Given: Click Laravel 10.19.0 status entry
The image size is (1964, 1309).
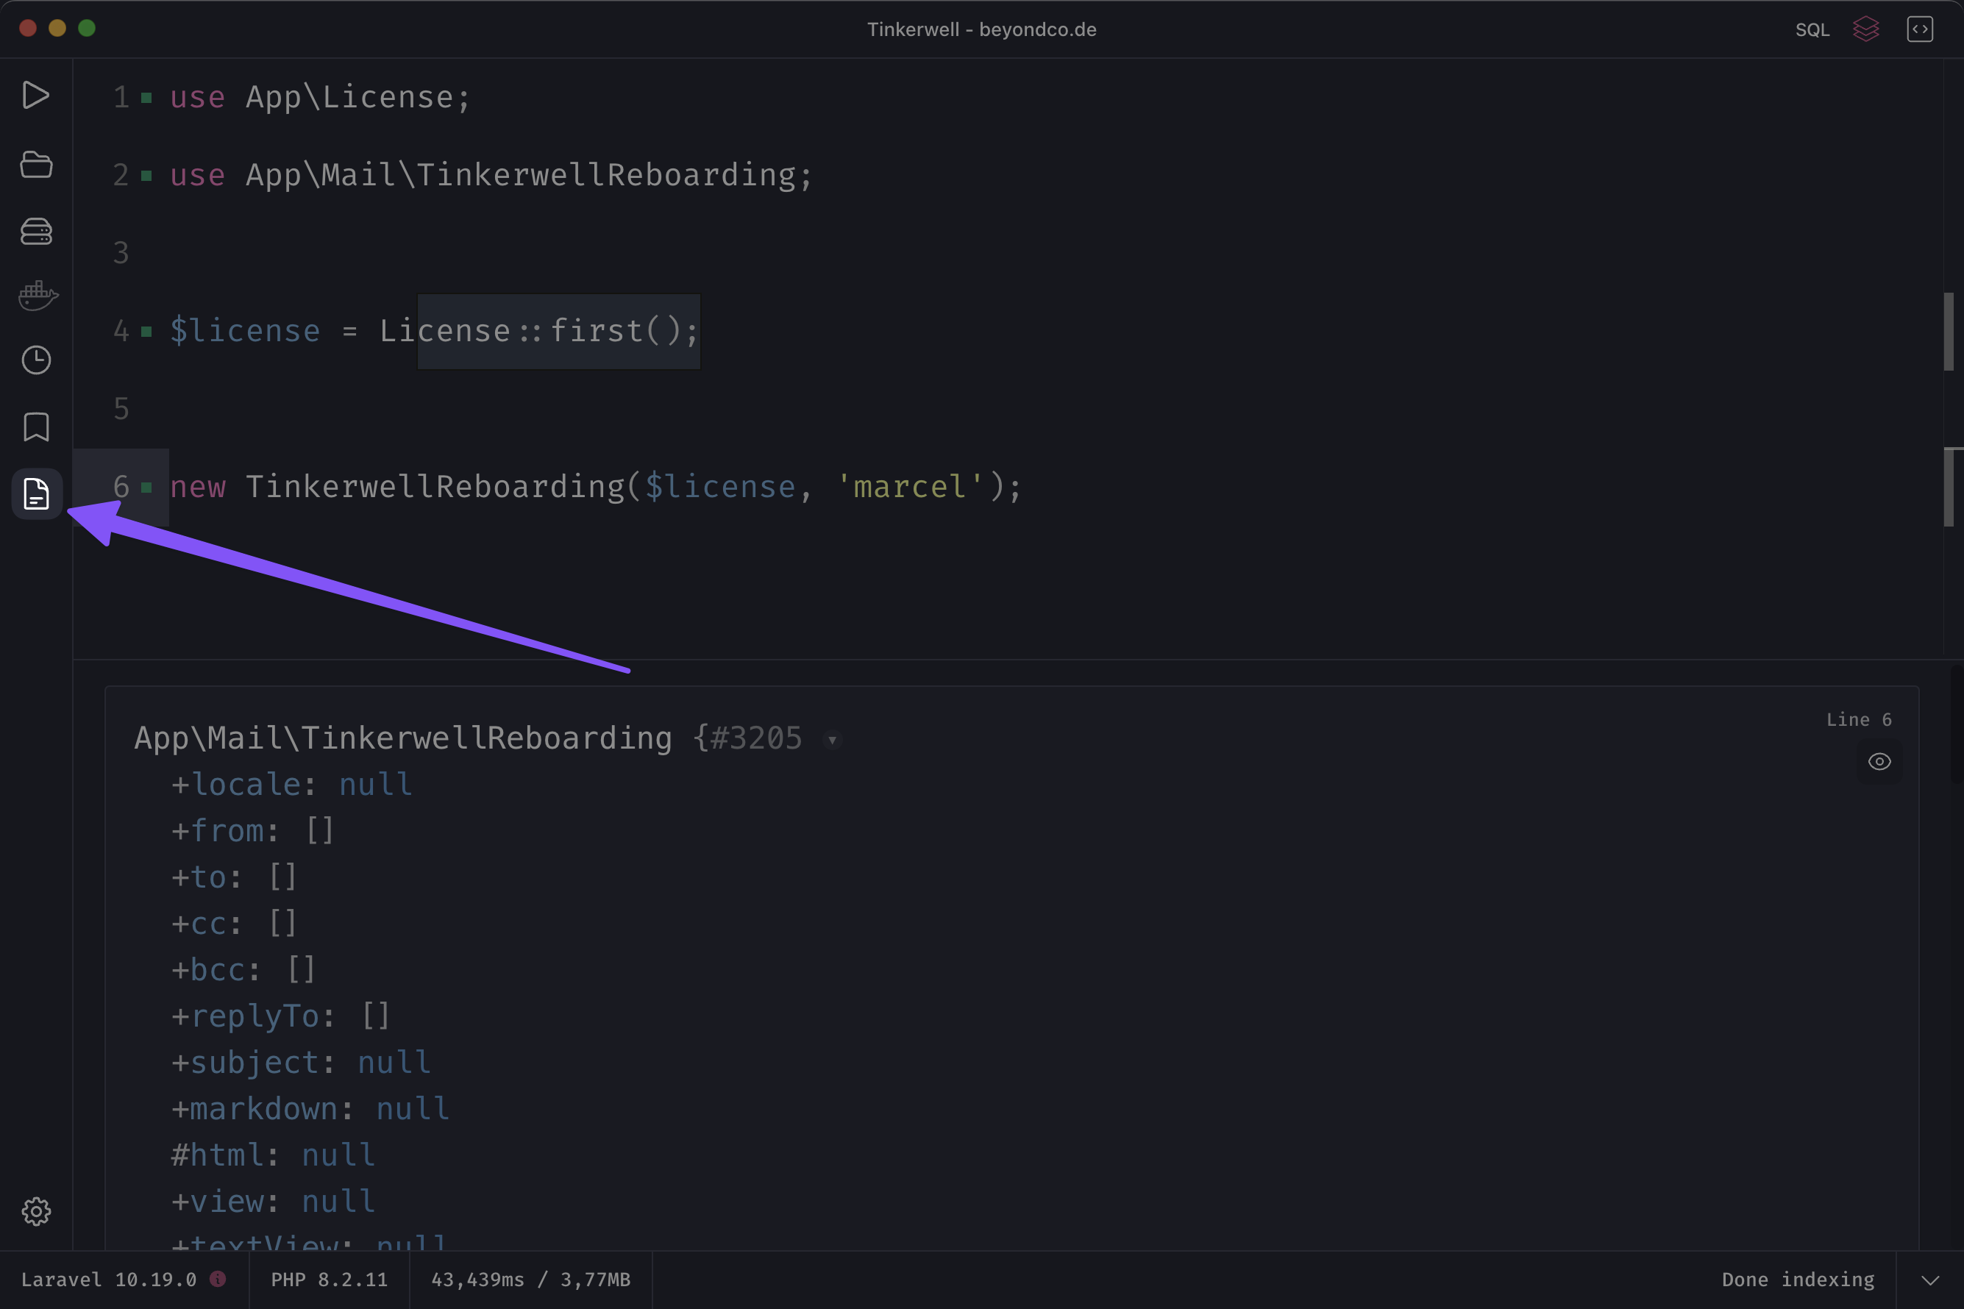Looking at the screenshot, I should tap(109, 1280).
